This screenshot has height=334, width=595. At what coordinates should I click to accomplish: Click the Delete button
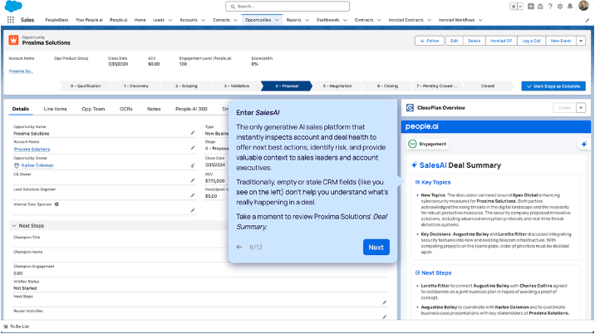(474, 41)
